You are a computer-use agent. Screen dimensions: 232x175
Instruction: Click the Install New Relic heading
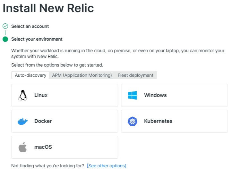(x=48, y=8)
